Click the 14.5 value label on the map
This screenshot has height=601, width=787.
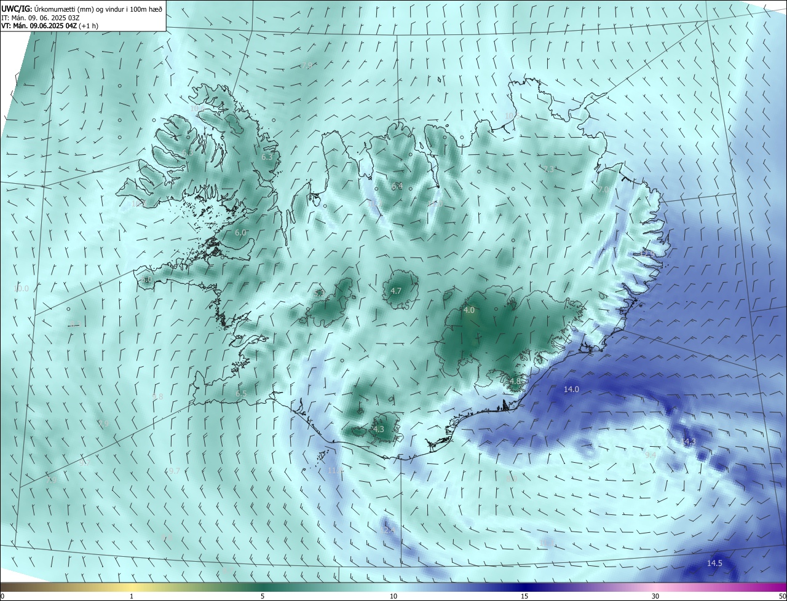(714, 564)
